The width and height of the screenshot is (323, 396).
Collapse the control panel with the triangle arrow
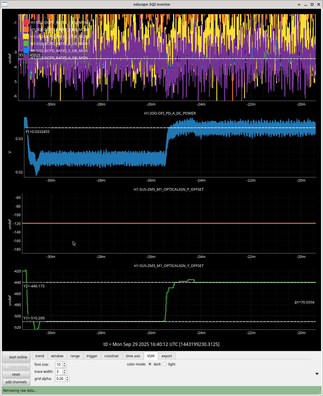click(x=317, y=374)
